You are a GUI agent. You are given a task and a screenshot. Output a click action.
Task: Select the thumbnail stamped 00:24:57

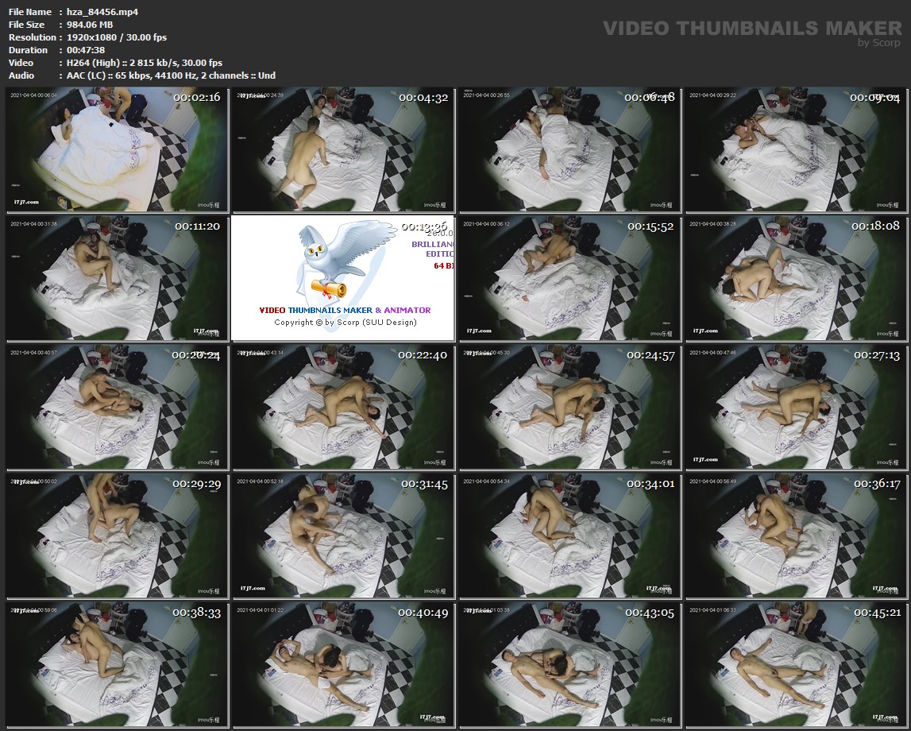pos(570,408)
